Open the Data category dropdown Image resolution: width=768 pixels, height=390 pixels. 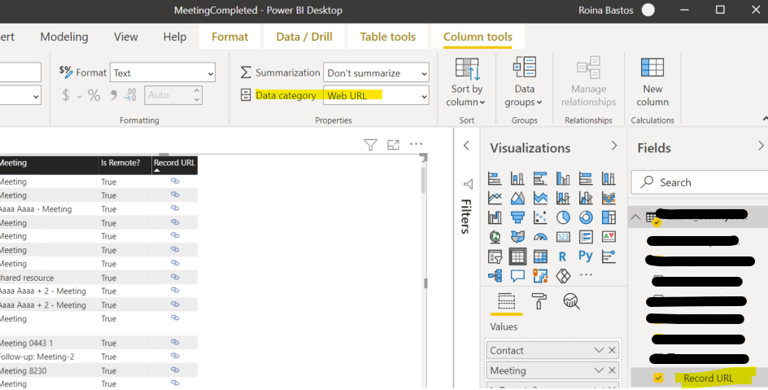click(376, 96)
